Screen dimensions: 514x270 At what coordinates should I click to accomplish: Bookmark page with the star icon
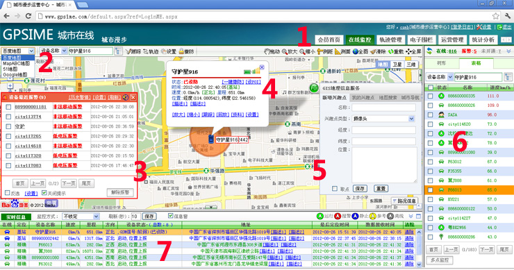[x=495, y=16]
